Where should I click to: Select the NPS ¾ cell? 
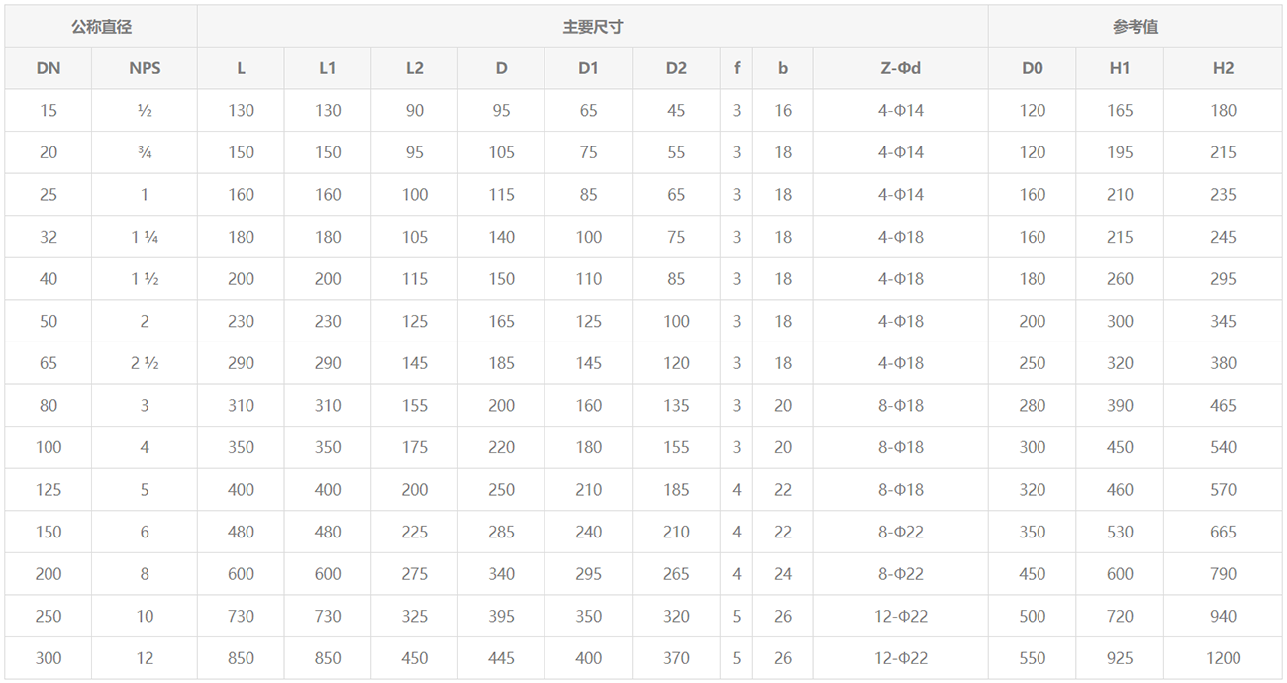pyautogui.click(x=145, y=152)
